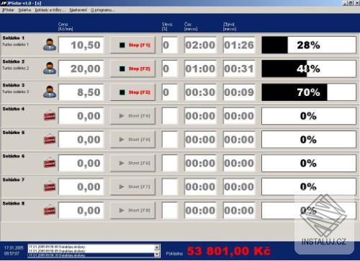Click the customer icon in Solárko 3 row
The height and width of the screenshot is (261, 360).
point(50,92)
